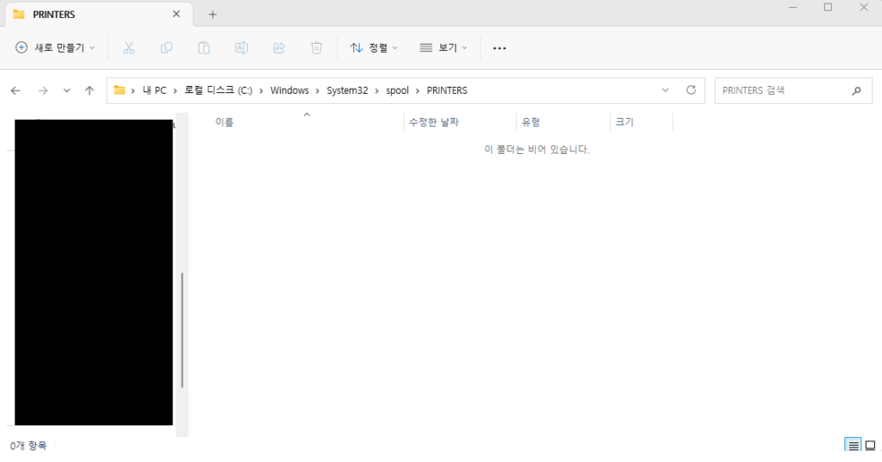Go back with the left arrow
Screen dimensions: 882x462
coord(16,90)
